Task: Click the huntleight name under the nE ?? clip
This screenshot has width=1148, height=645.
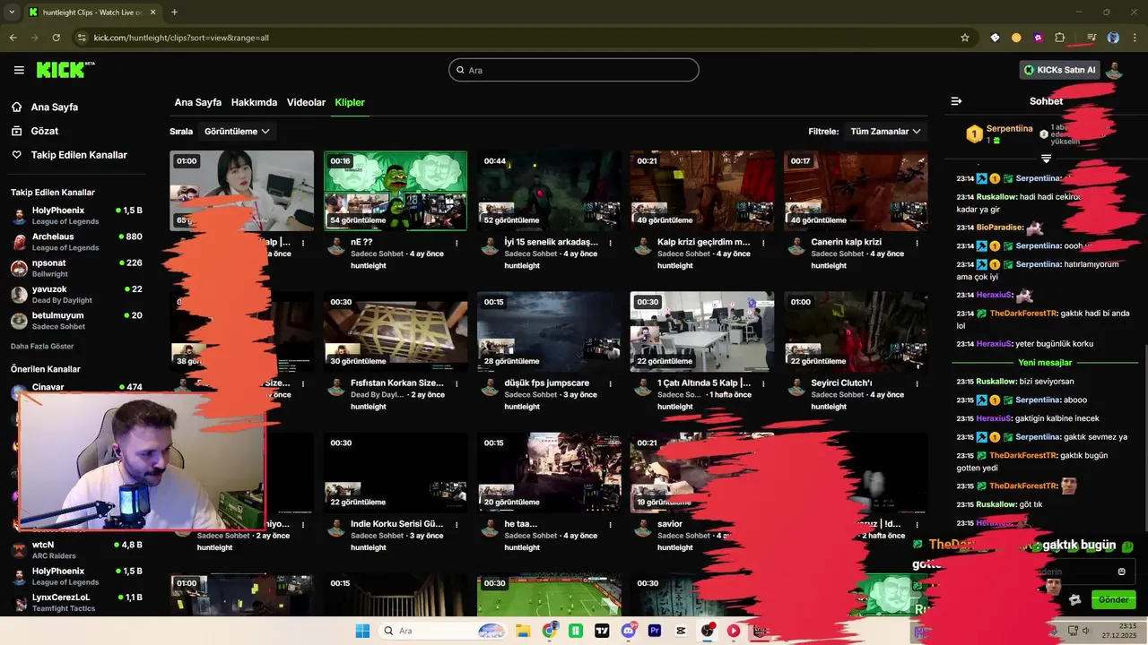Action: point(369,266)
